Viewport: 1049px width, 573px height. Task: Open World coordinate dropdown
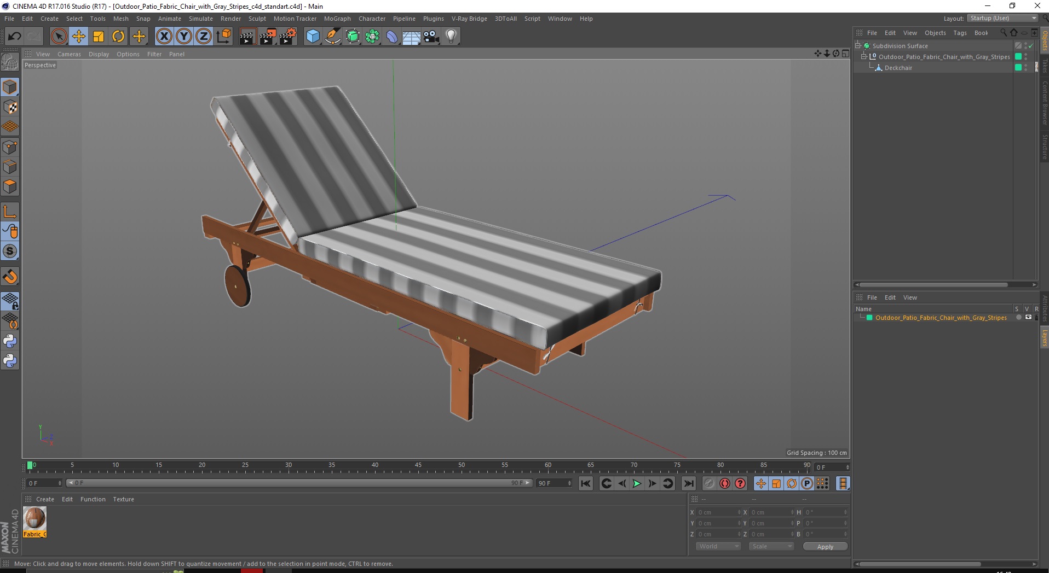pyautogui.click(x=718, y=546)
